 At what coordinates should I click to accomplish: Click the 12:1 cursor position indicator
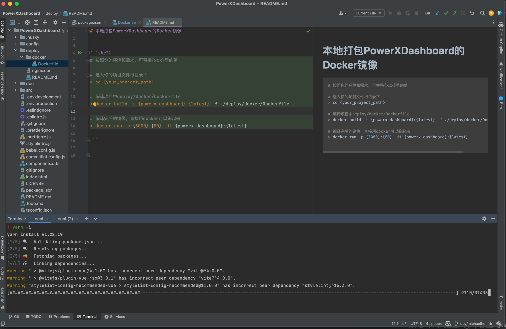395,323
